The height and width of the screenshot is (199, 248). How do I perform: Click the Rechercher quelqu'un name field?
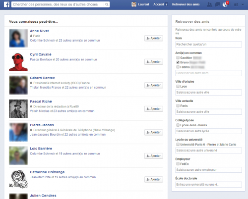[x=208, y=45]
